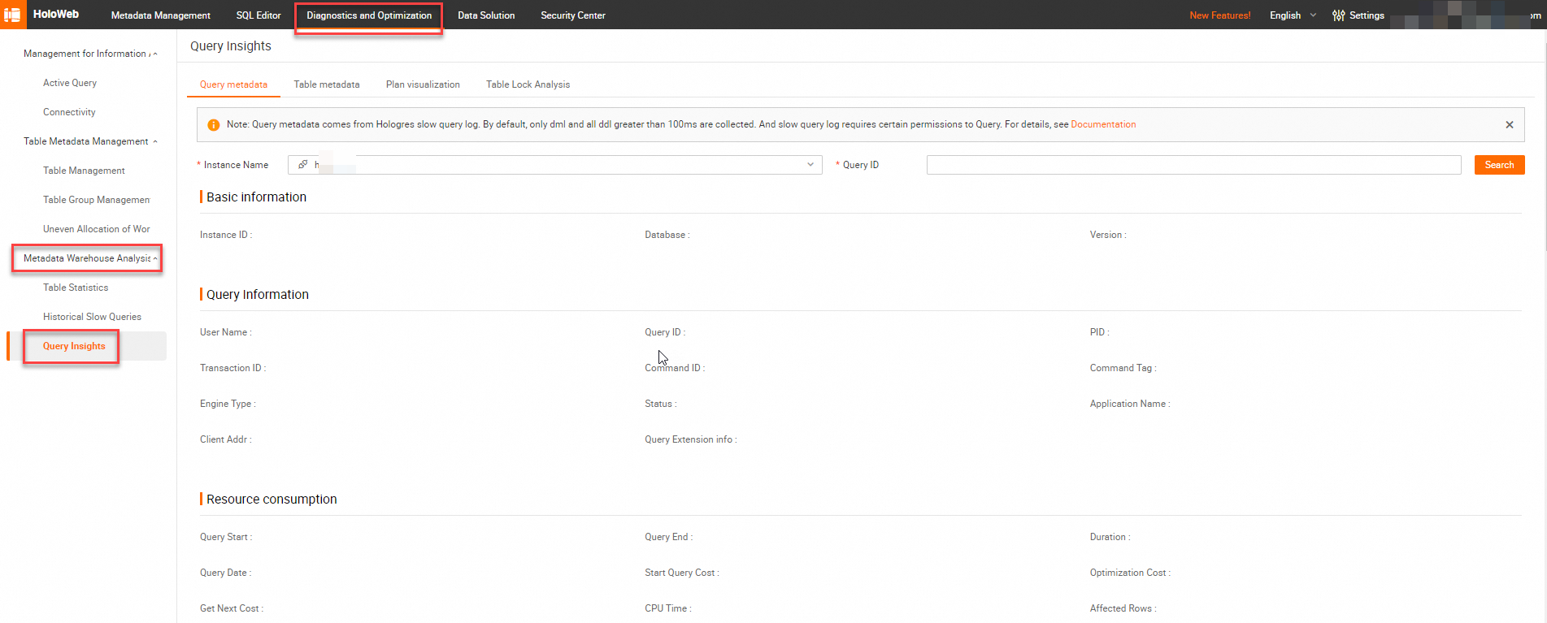Focus the Query ID input field
The width and height of the screenshot is (1547, 623).
coord(1193,165)
